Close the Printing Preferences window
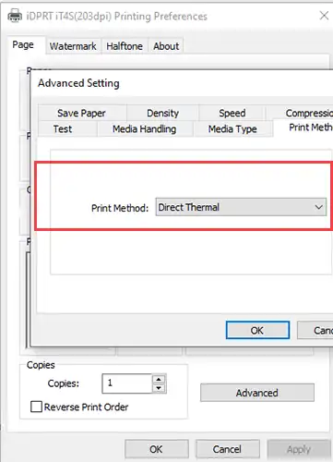 click(x=324, y=16)
